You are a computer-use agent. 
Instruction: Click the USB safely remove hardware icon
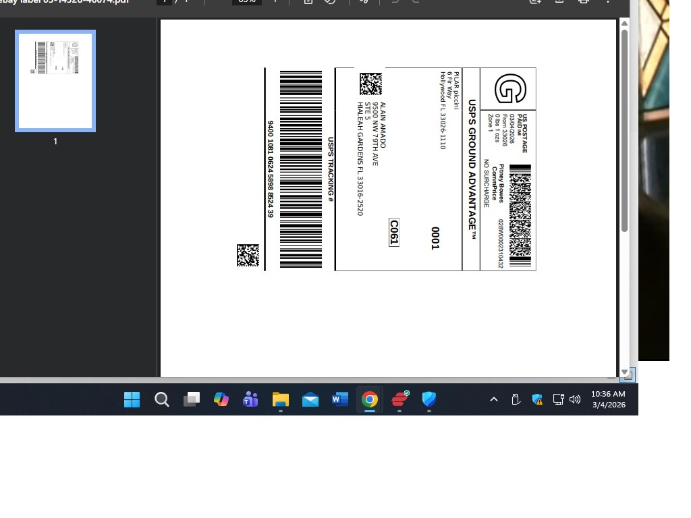coord(516,400)
